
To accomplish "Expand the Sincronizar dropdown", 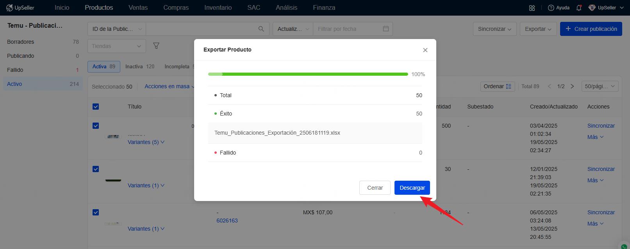I will 495,29.
